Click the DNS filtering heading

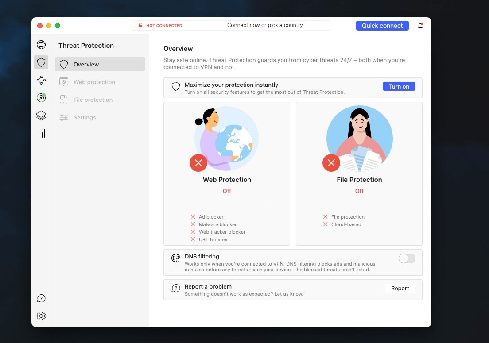coord(202,256)
